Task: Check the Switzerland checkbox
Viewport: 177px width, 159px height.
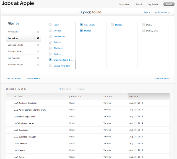Action: pyautogui.click(x=50, y=37)
